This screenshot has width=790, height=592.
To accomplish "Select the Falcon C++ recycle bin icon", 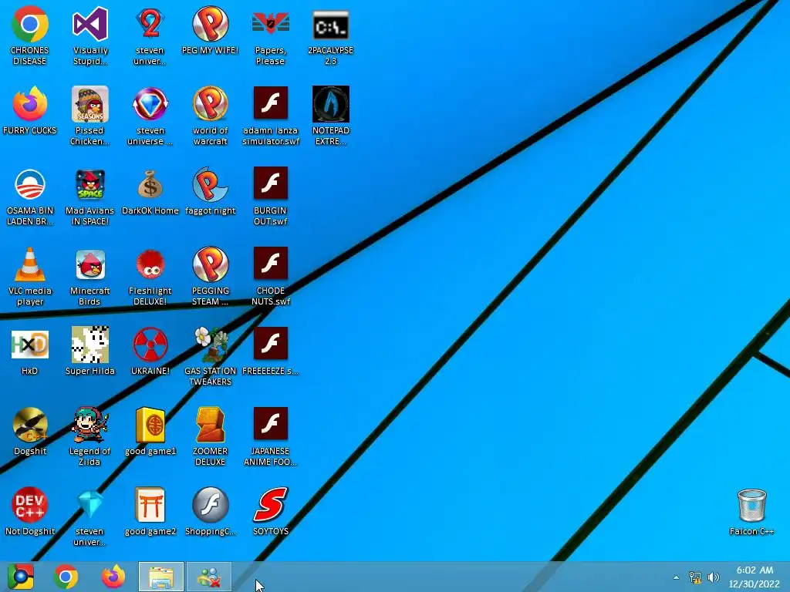I will (x=751, y=506).
